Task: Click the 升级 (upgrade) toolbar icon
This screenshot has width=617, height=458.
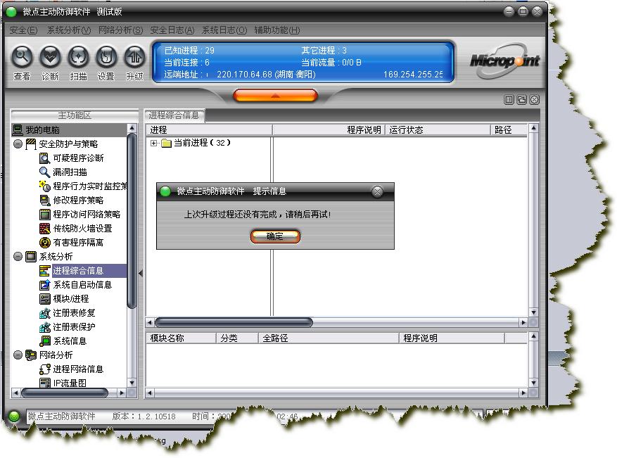Action: pyautogui.click(x=134, y=57)
